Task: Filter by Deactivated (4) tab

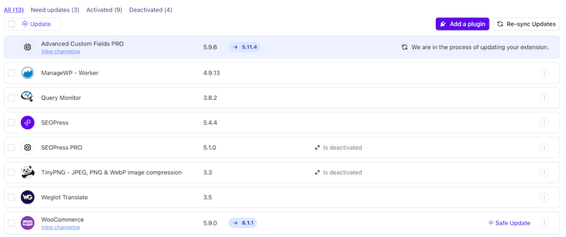Action: coord(150,10)
